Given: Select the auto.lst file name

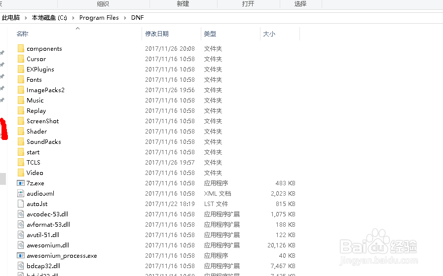Looking at the screenshot, I should pyautogui.click(x=37, y=204).
